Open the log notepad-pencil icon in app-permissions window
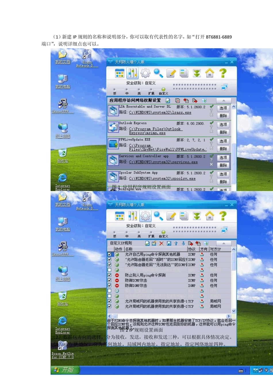 click(171, 73)
